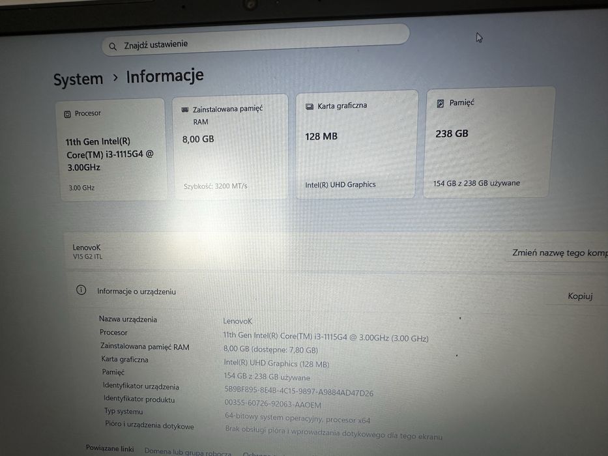
Task: Click the RAM memory card icon
Action: click(185, 109)
